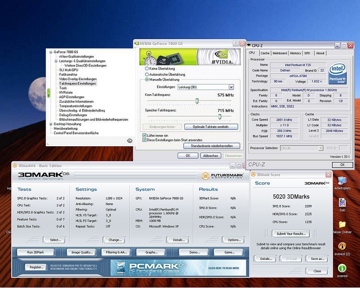Image resolution: width=360 pixels, height=288 pixels.
Task: Select Video-Overlay-Einstellungen tree item
Action: (78, 79)
